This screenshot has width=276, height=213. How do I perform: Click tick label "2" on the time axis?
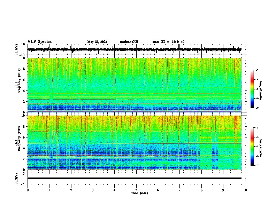(71, 190)
